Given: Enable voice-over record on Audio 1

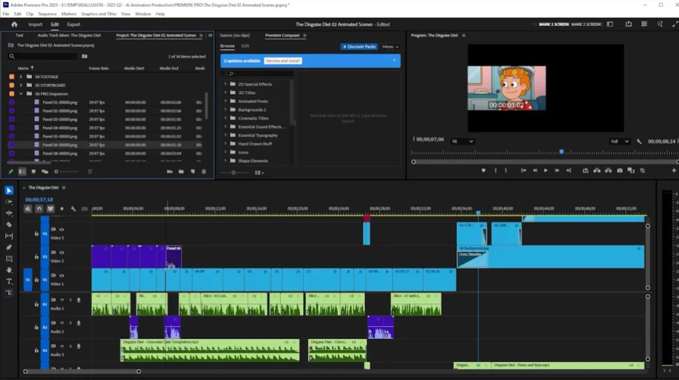Looking at the screenshot, I should (x=79, y=300).
